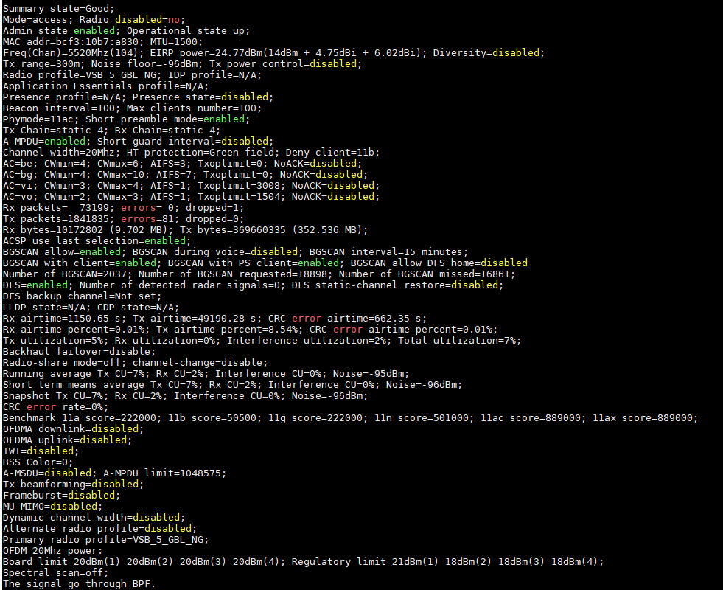Click the BSS Color=0 line

click(38, 462)
